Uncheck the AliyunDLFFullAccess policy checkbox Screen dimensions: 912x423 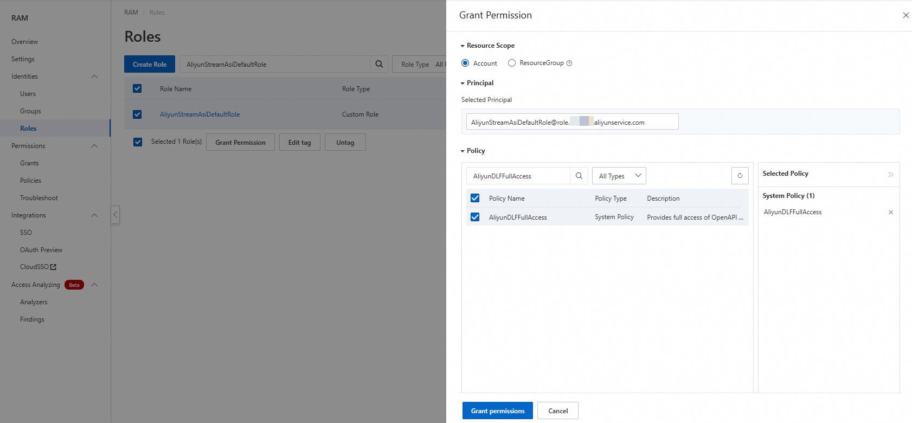(475, 217)
